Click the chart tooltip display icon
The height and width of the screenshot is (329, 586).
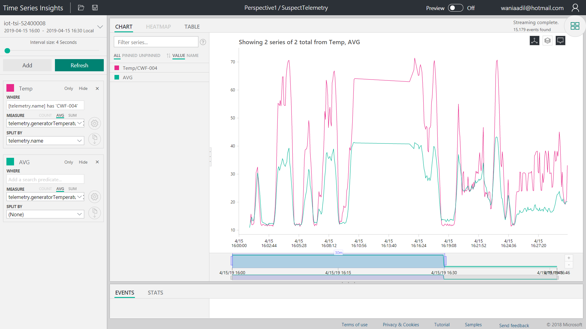(x=560, y=41)
